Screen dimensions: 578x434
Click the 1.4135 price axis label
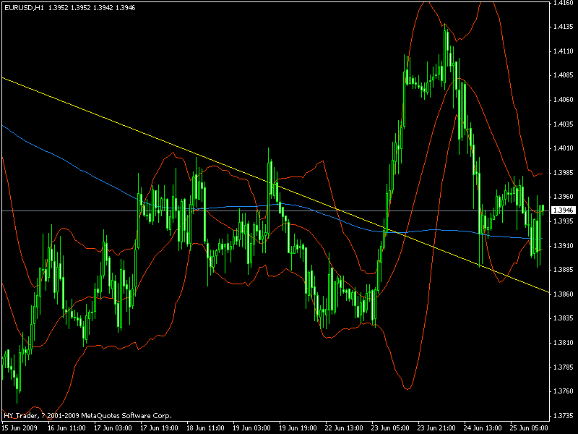click(x=564, y=27)
